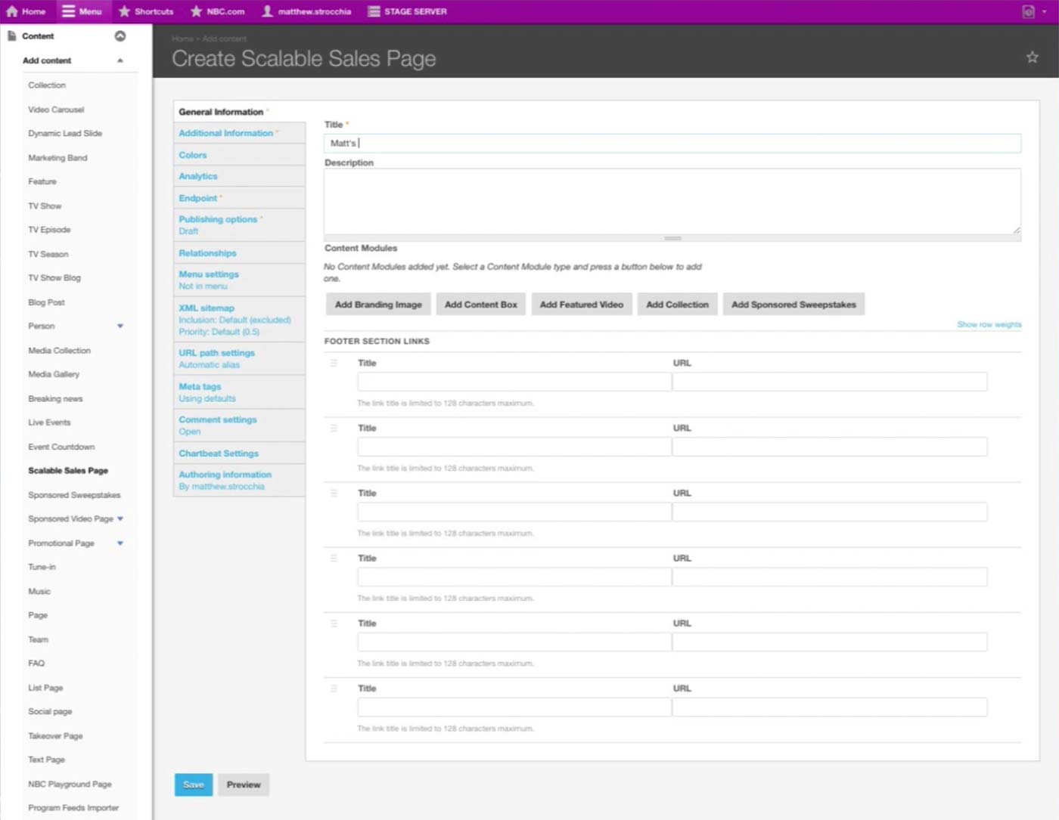1059x820 pixels.
Task: Grab the Description field resize bar
Action: click(672, 238)
